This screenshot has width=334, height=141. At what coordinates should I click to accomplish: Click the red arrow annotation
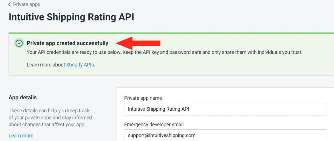coord(138,43)
